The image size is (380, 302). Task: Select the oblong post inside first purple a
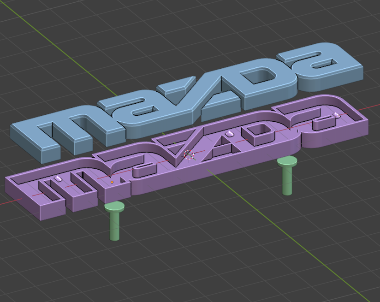144,170
